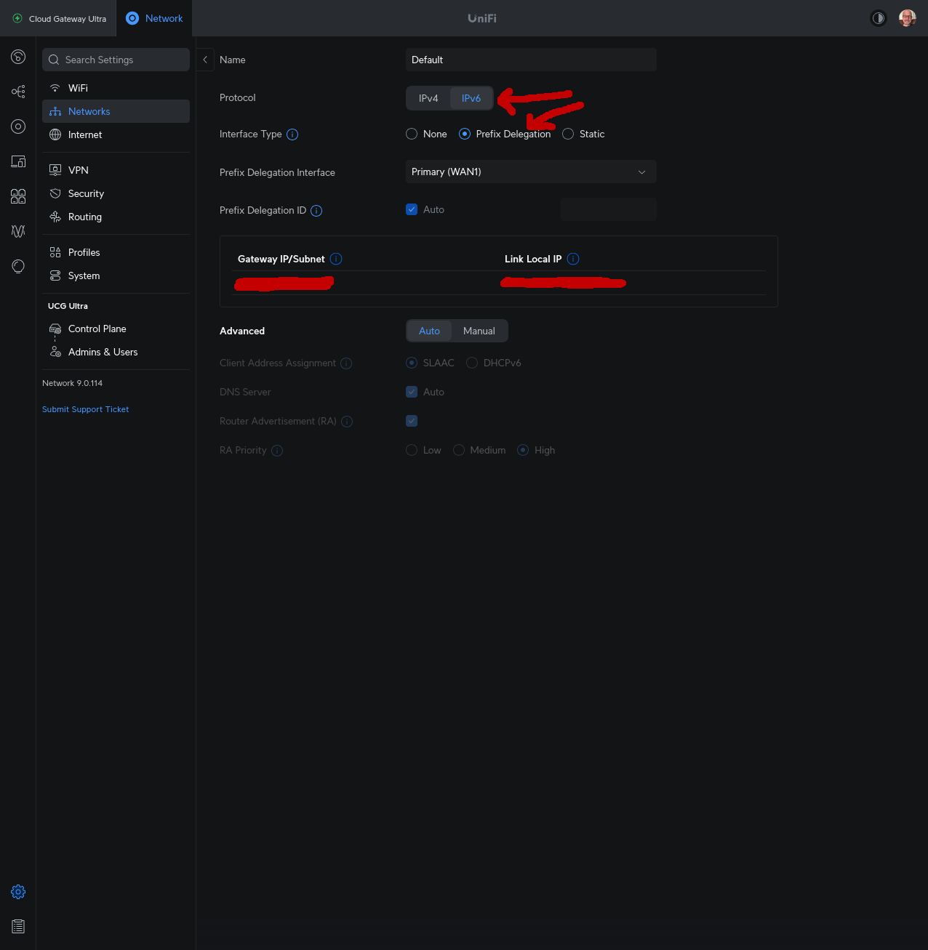Open System settings
Viewport: 928px width, 950px height.
[116, 275]
